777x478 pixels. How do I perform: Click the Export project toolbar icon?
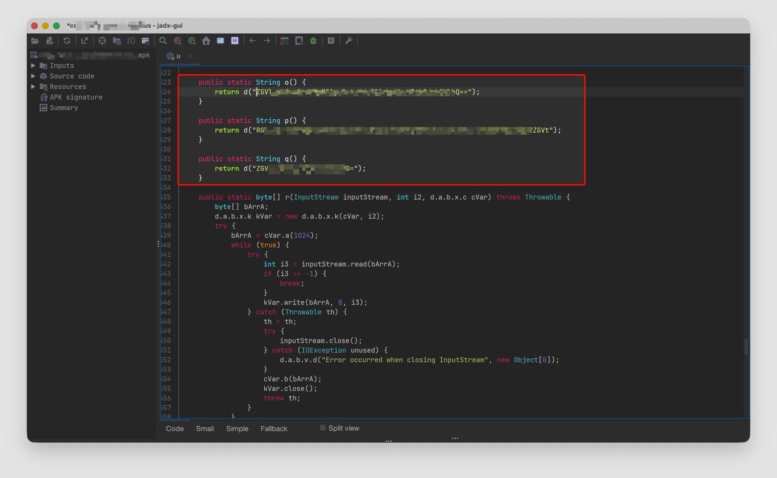tap(84, 41)
